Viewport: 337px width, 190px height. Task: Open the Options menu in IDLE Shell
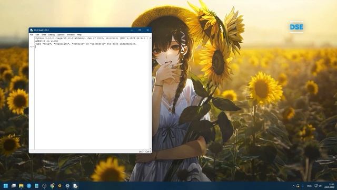click(61, 35)
